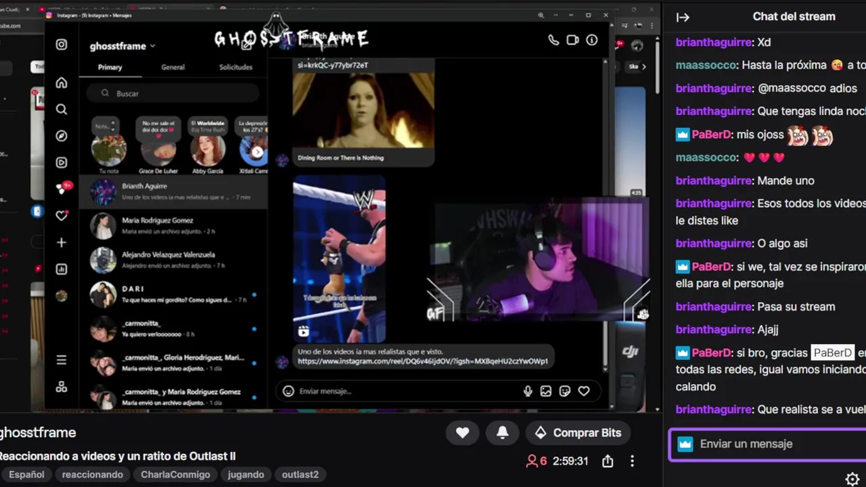Screen dimensions: 866x487
Task: Open the emoji picker in message box
Action: pyautogui.click(x=288, y=391)
